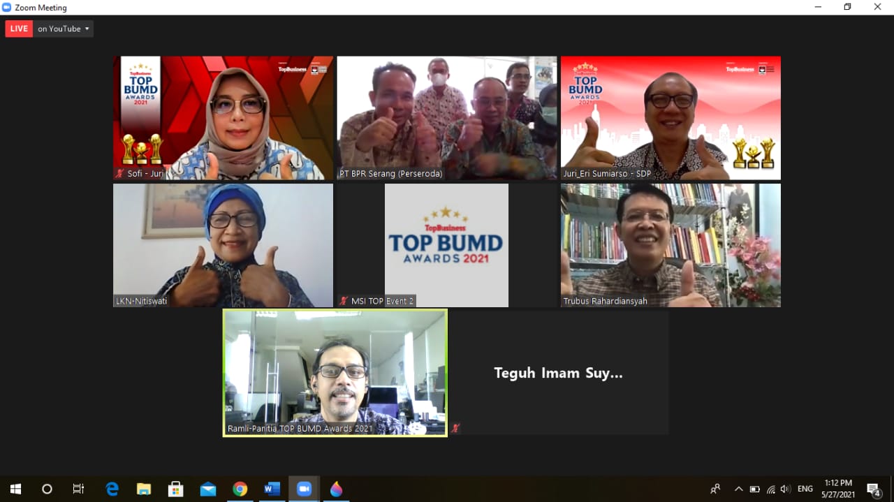
Task: Expand hidden system tray icons
Action: pos(738,489)
